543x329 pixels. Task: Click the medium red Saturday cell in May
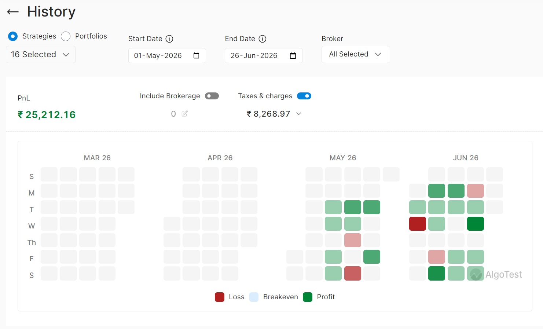tap(353, 273)
